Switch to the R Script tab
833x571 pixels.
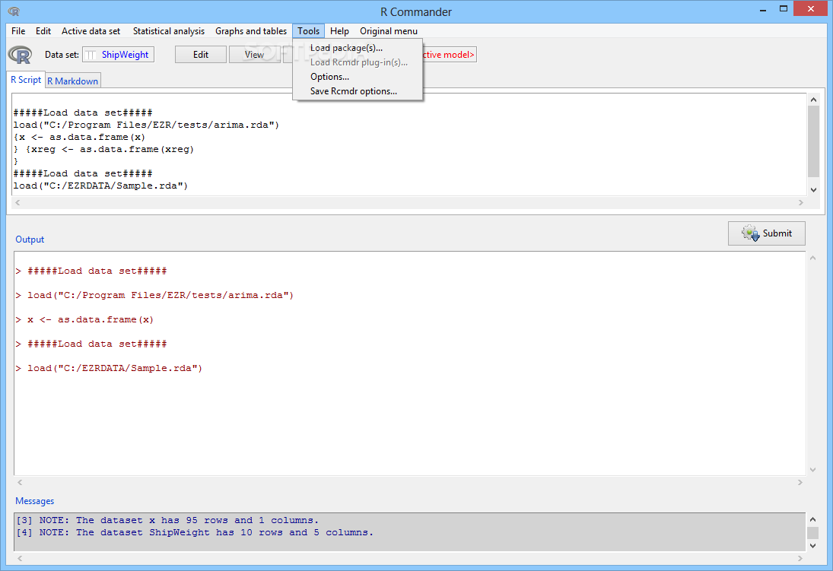click(x=26, y=80)
